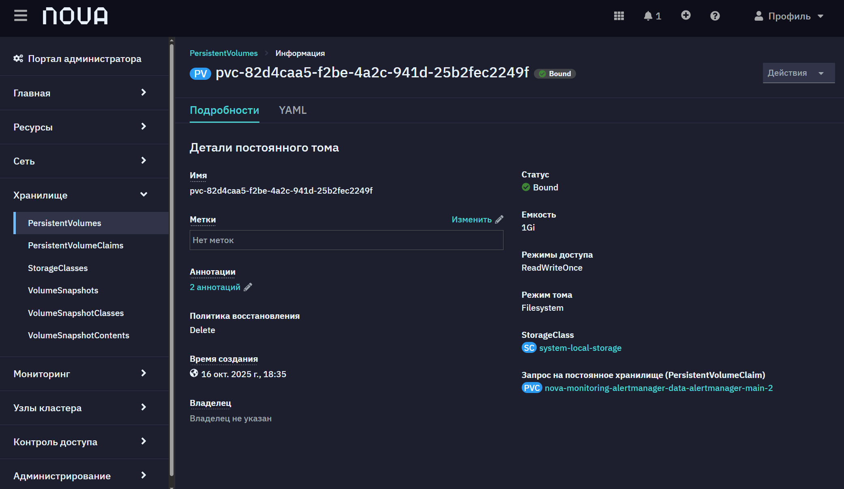The height and width of the screenshot is (489, 844).
Task: Click the pencil icon beside 2 аннотаций
Action: 248,287
